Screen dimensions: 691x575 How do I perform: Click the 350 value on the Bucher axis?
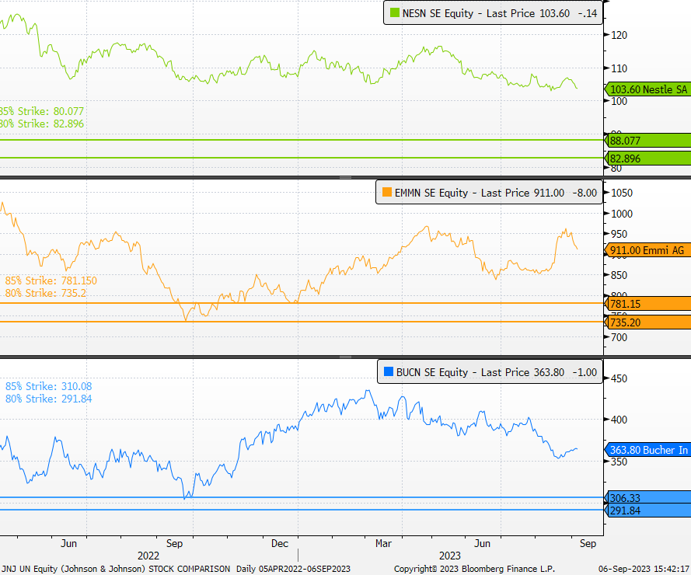coord(619,462)
